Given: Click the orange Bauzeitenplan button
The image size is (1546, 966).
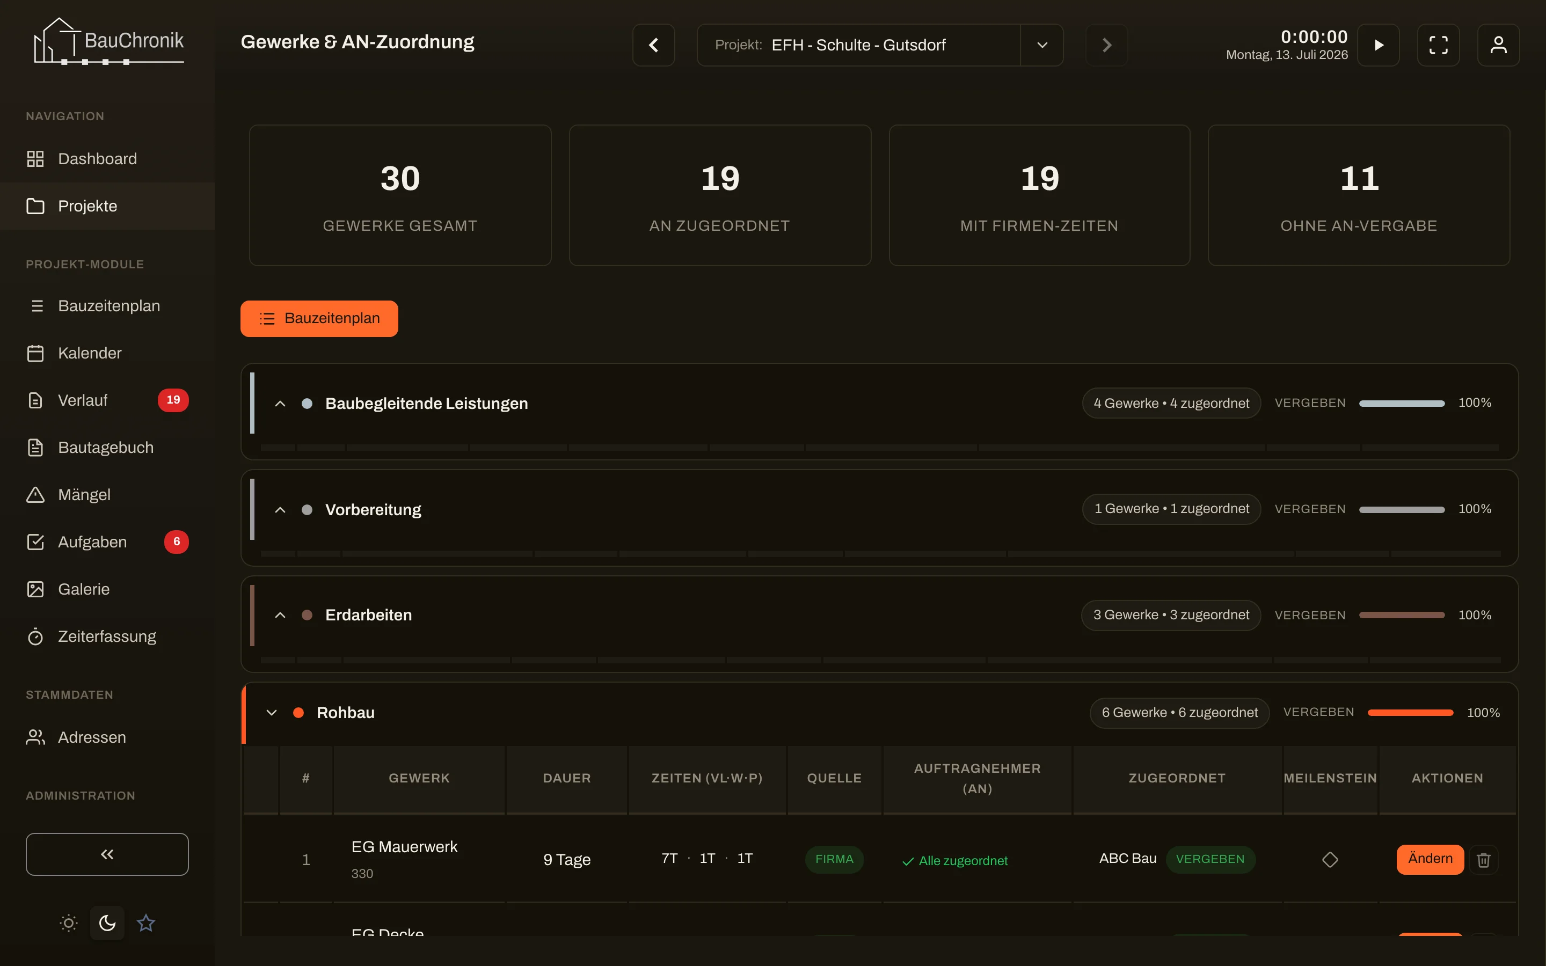Looking at the screenshot, I should point(319,318).
